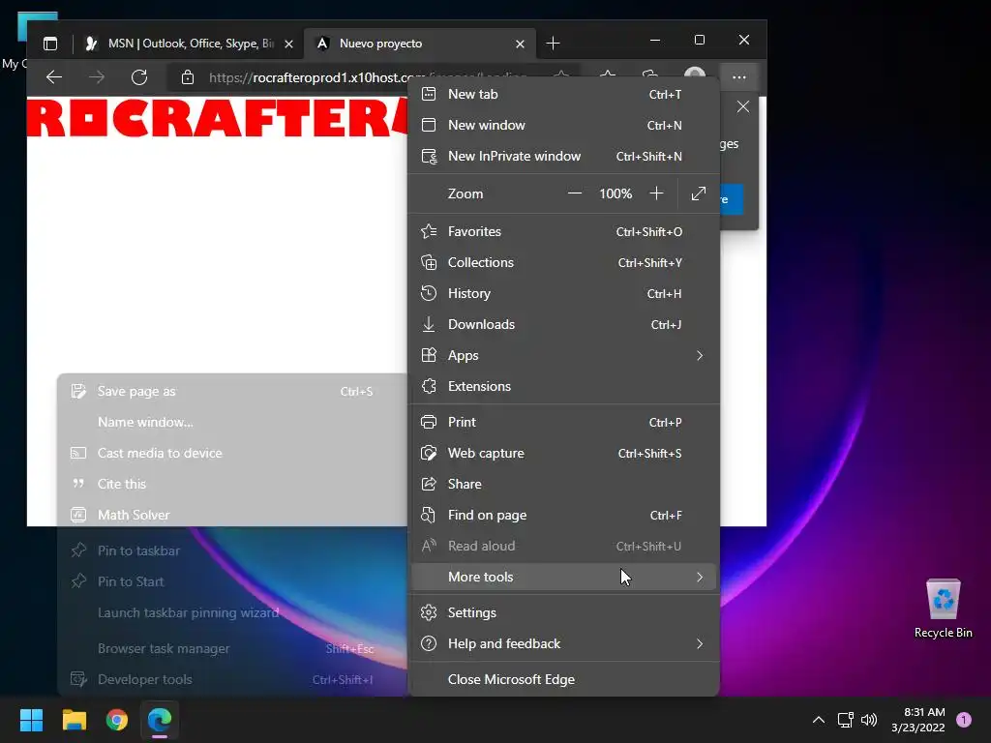The width and height of the screenshot is (991, 743).
Task: Open the volume tray icon
Action: coord(869,720)
